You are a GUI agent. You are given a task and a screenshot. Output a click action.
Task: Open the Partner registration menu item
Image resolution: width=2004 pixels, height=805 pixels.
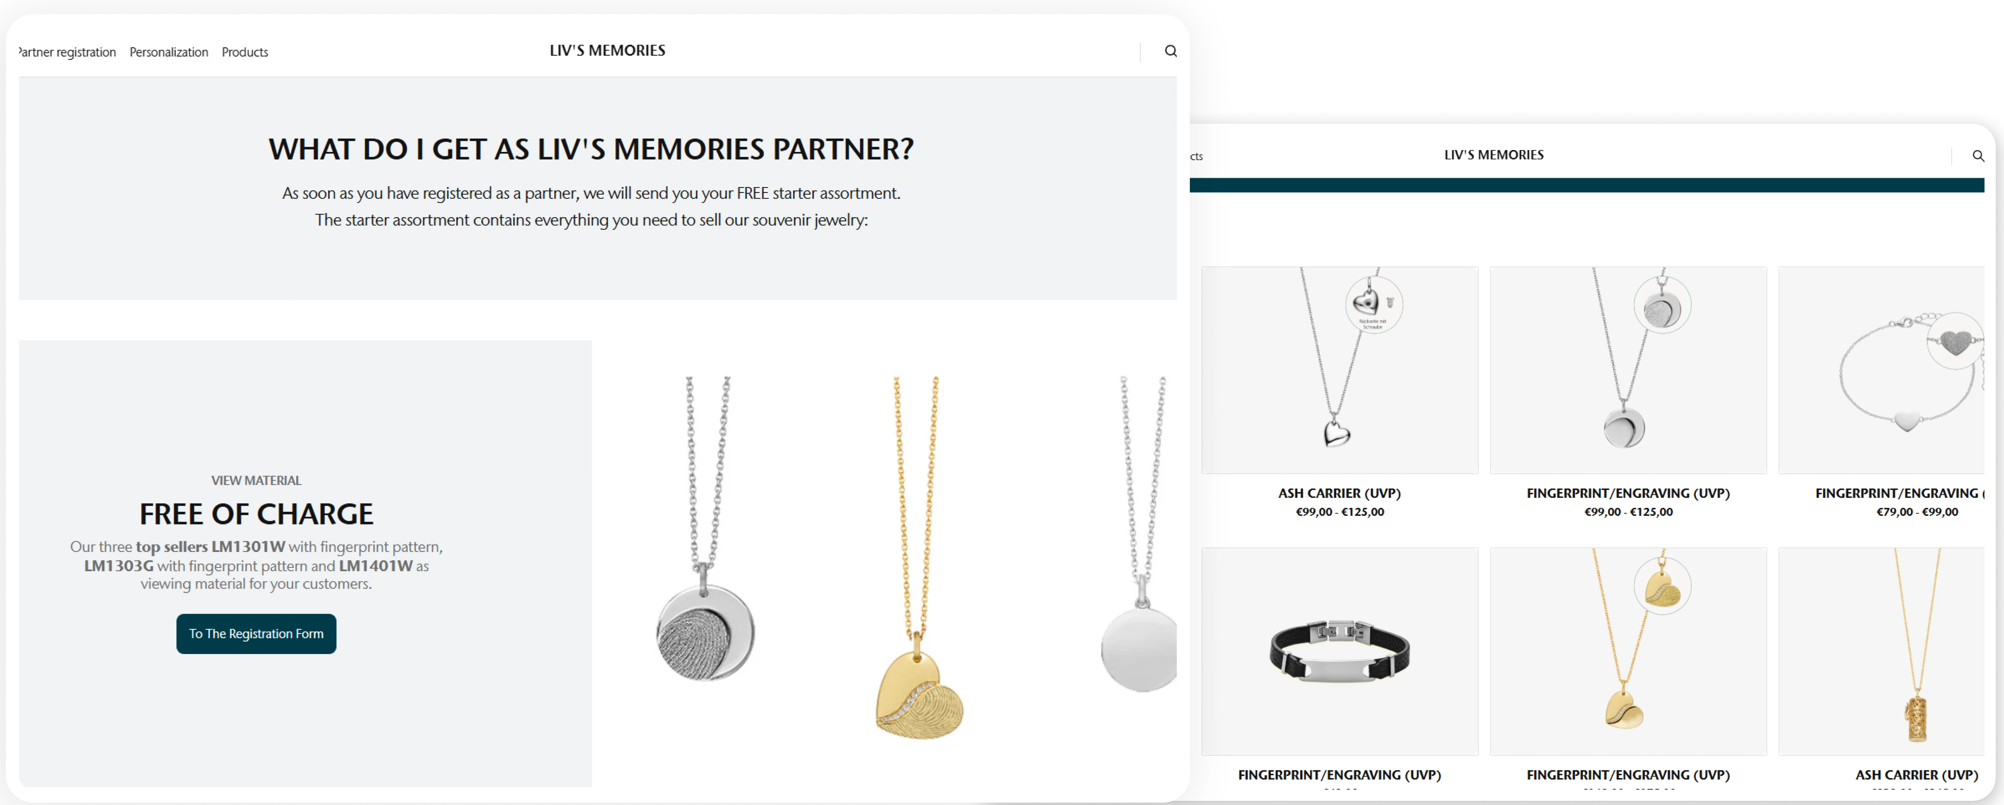(67, 52)
